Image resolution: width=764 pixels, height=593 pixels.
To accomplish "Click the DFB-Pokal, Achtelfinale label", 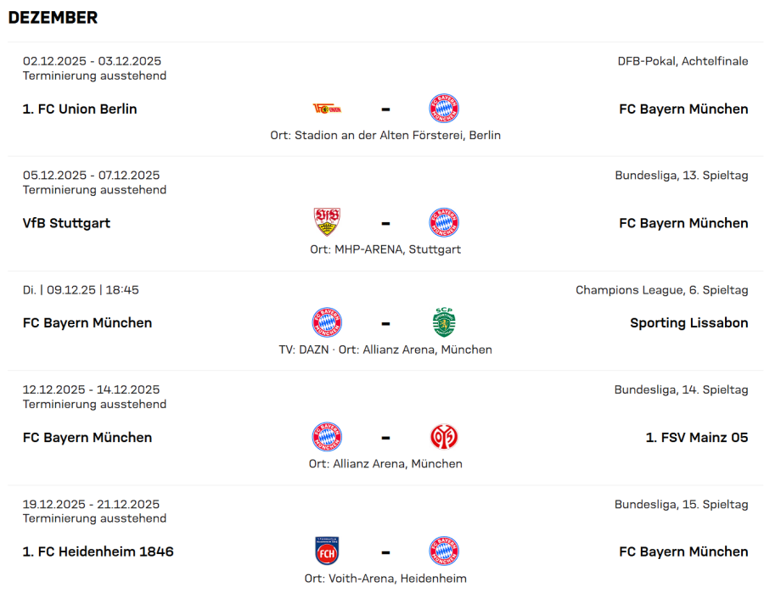I will (683, 61).
